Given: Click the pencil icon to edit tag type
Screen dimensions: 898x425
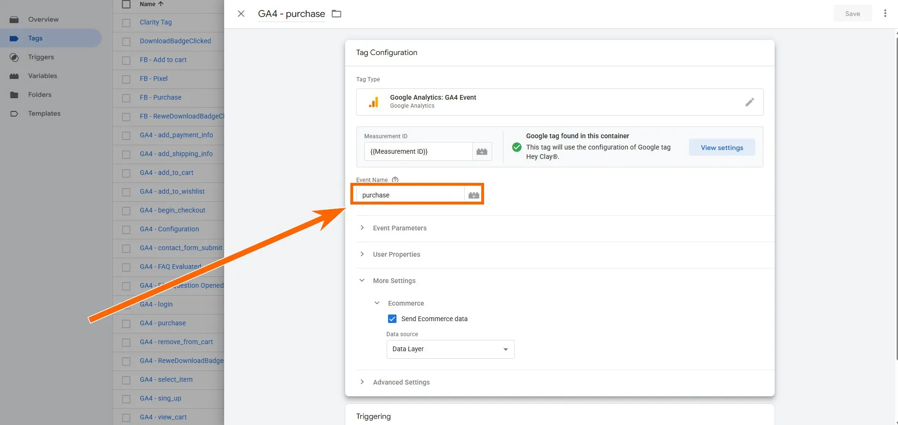Looking at the screenshot, I should click(x=749, y=102).
